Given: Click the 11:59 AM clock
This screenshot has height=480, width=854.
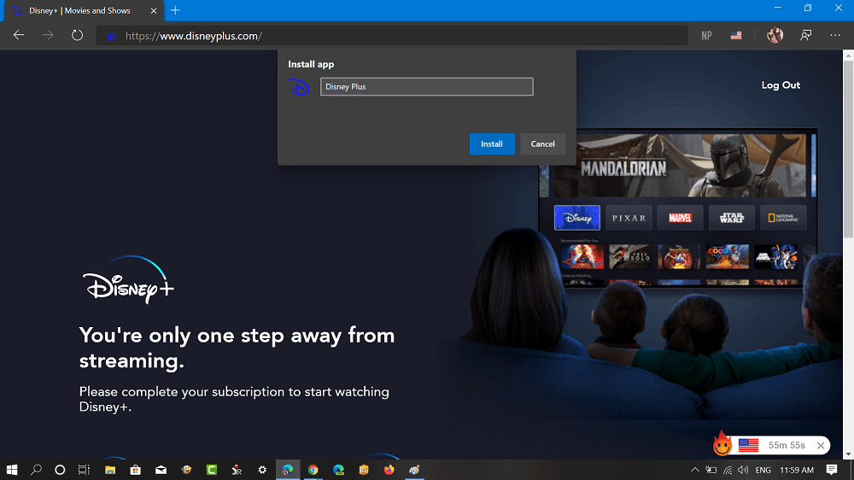Looking at the screenshot, I should pos(797,470).
